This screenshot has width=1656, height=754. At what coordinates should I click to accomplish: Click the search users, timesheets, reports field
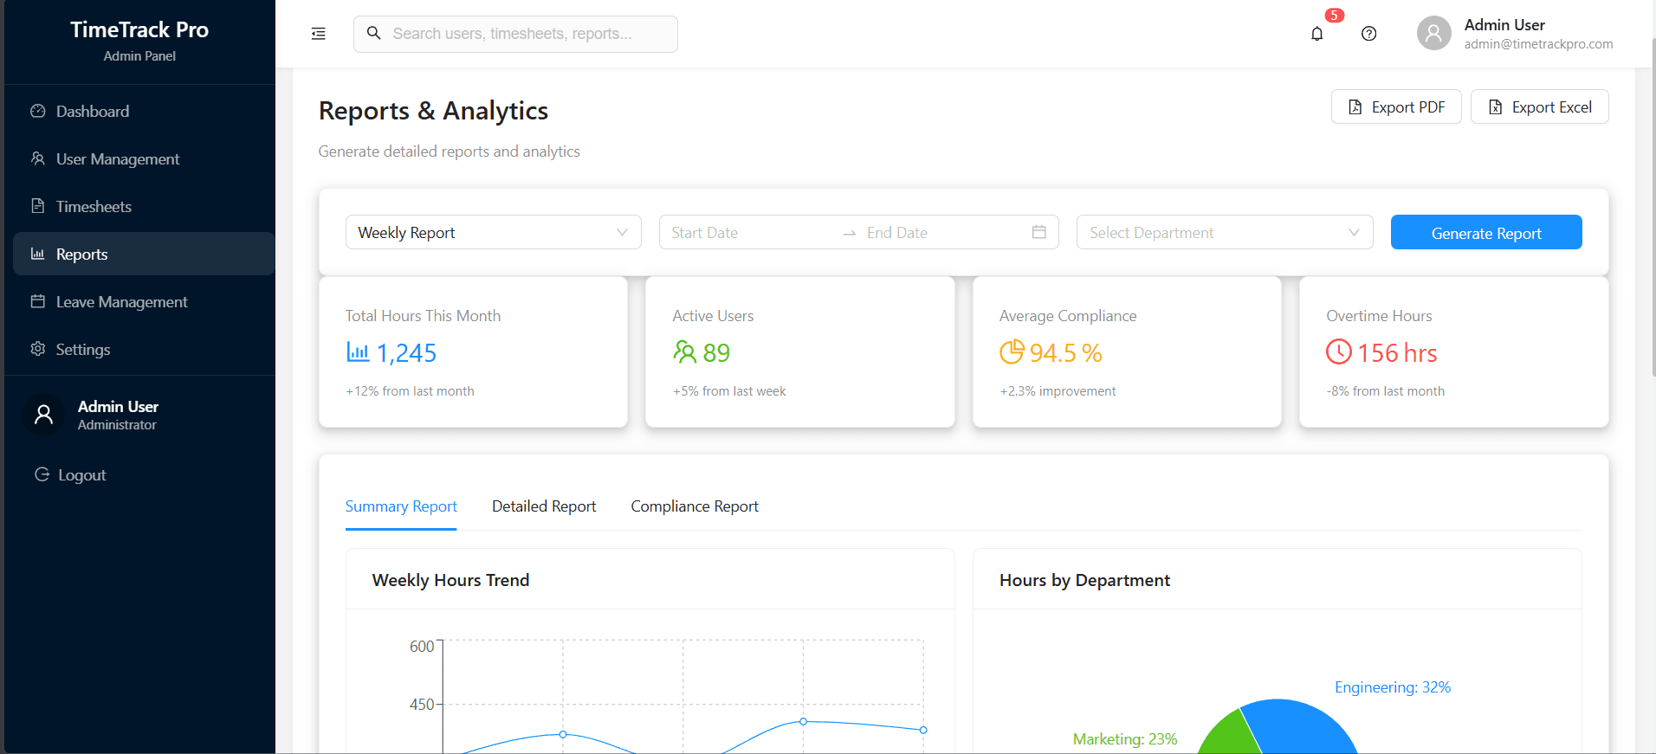(x=515, y=34)
